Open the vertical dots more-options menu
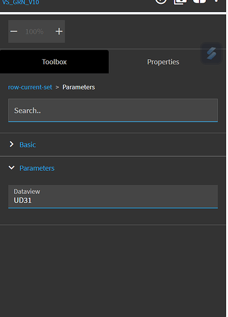Screen dimensions: 228x317 [x=216, y=1]
